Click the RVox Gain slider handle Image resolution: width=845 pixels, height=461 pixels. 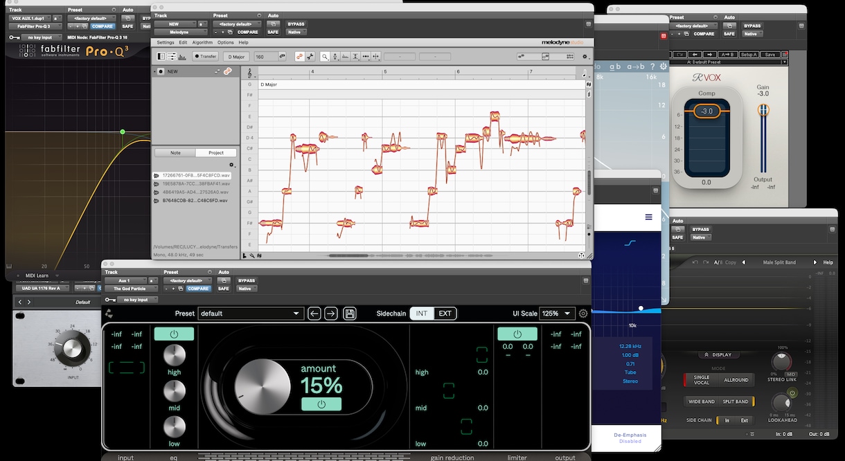[x=763, y=111]
